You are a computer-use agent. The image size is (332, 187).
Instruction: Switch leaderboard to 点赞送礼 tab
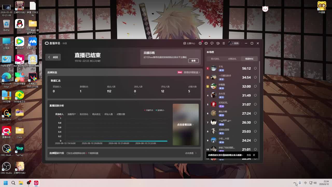[x=232, y=59]
